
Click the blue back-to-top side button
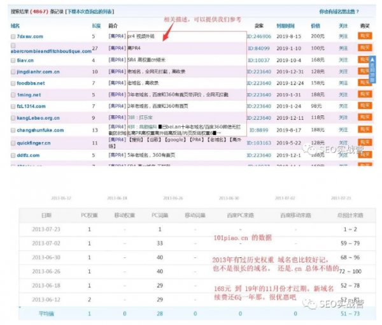[x=372, y=69]
